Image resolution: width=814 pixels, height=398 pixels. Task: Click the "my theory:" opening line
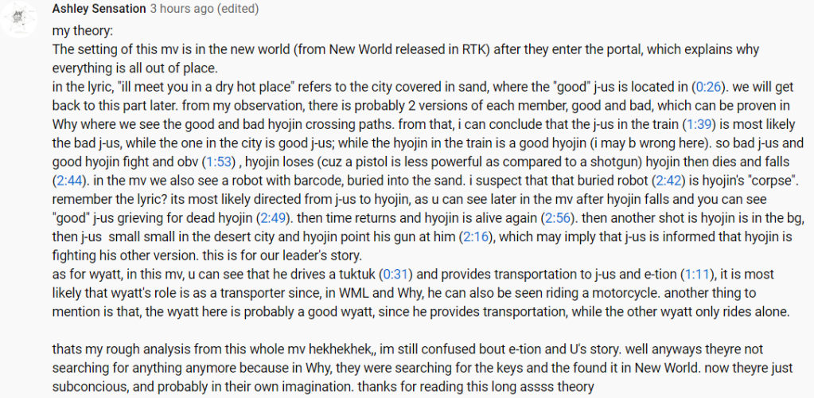(x=84, y=33)
